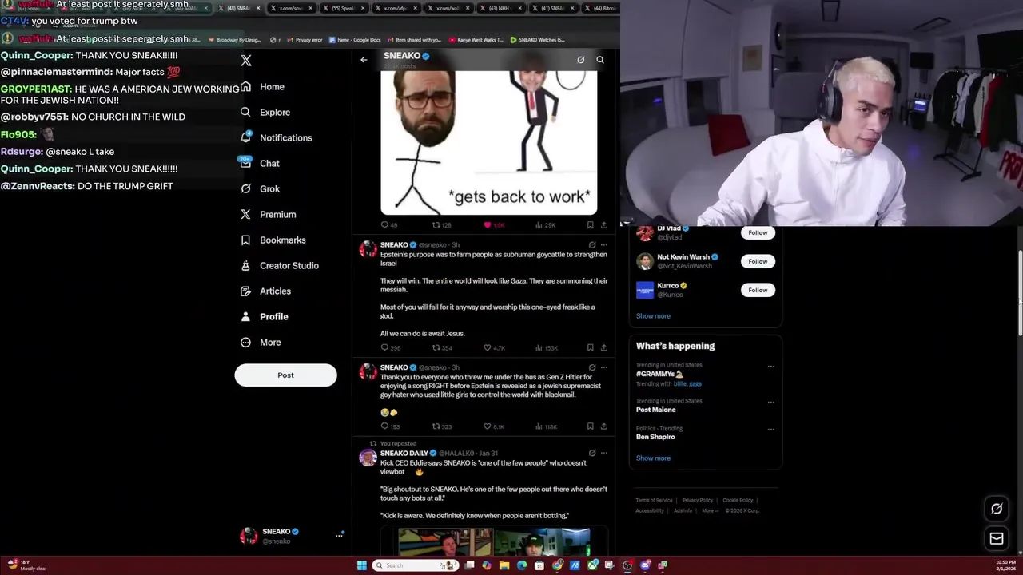The width and height of the screenshot is (1023, 575).
Task: Open options for Ben Shapiro trend
Action: tap(770, 430)
